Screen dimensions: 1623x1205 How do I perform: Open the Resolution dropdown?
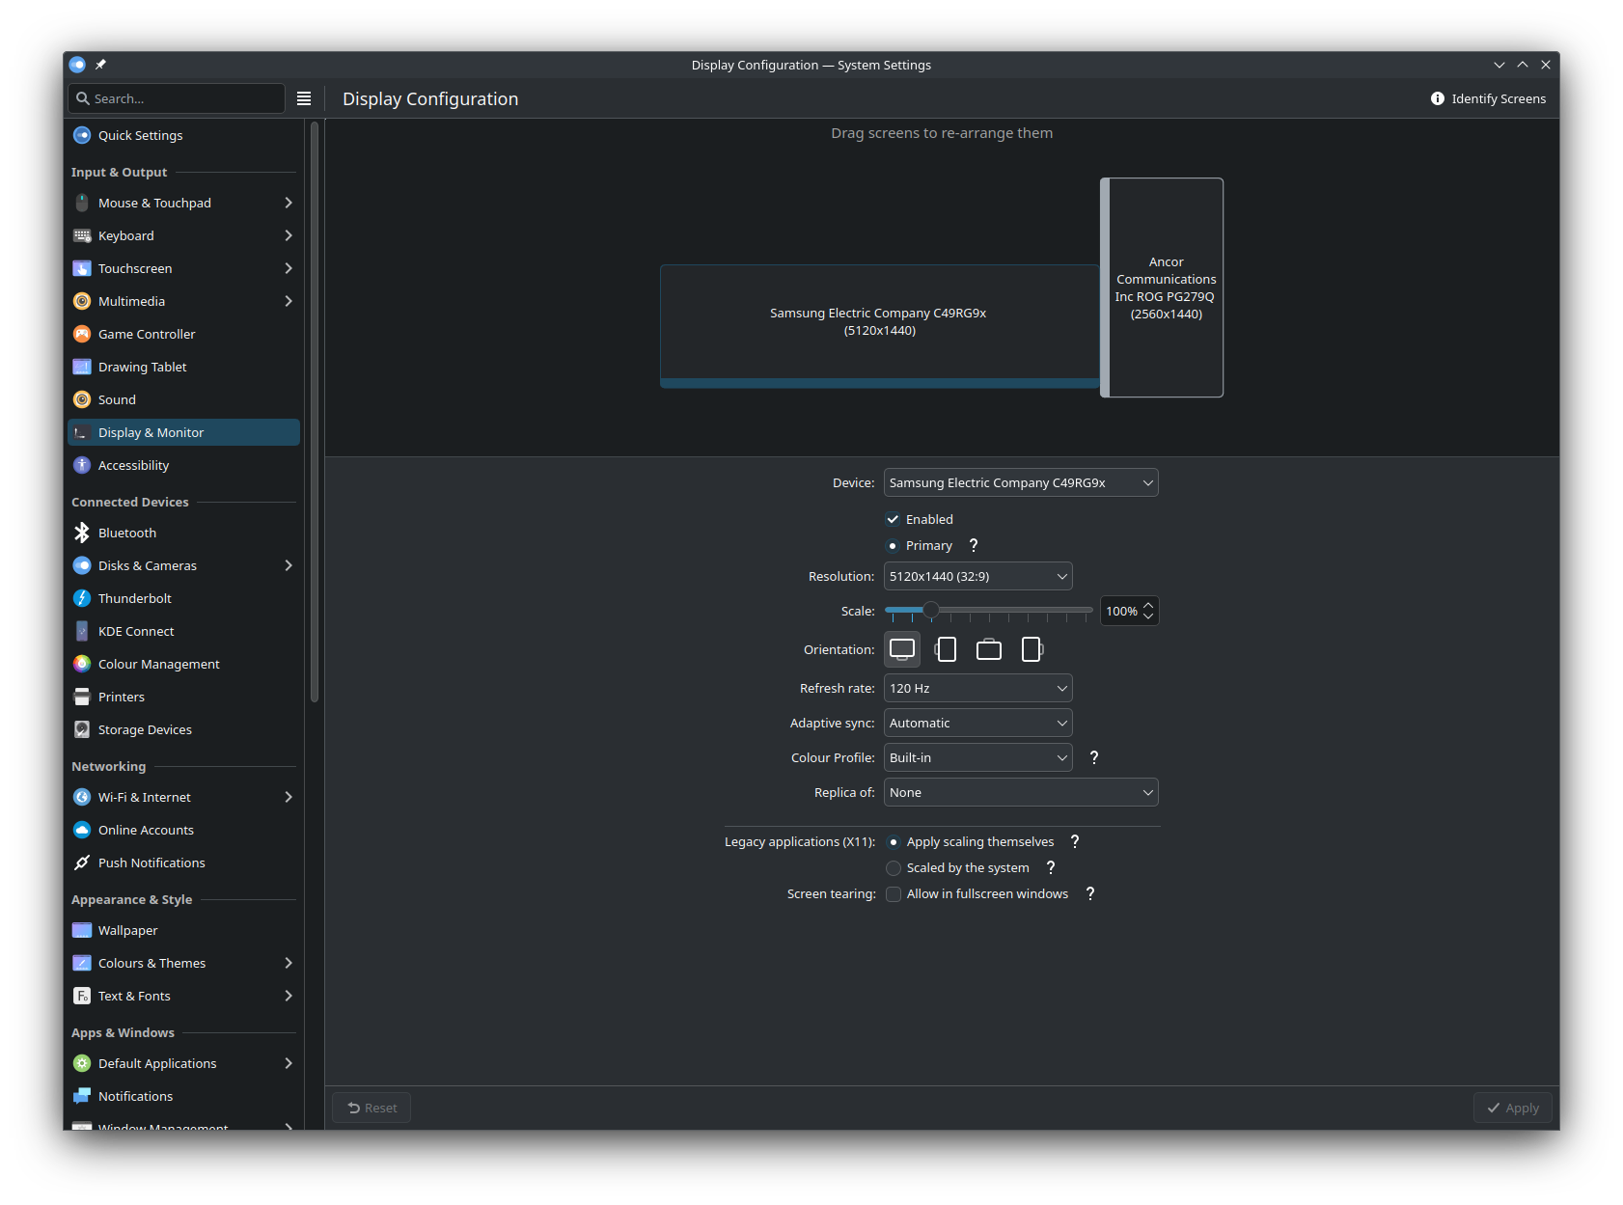coord(977,575)
